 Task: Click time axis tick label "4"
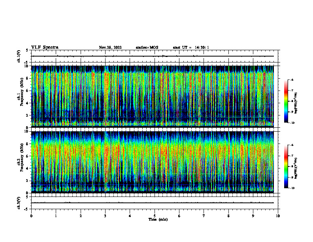tap(130, 216)
